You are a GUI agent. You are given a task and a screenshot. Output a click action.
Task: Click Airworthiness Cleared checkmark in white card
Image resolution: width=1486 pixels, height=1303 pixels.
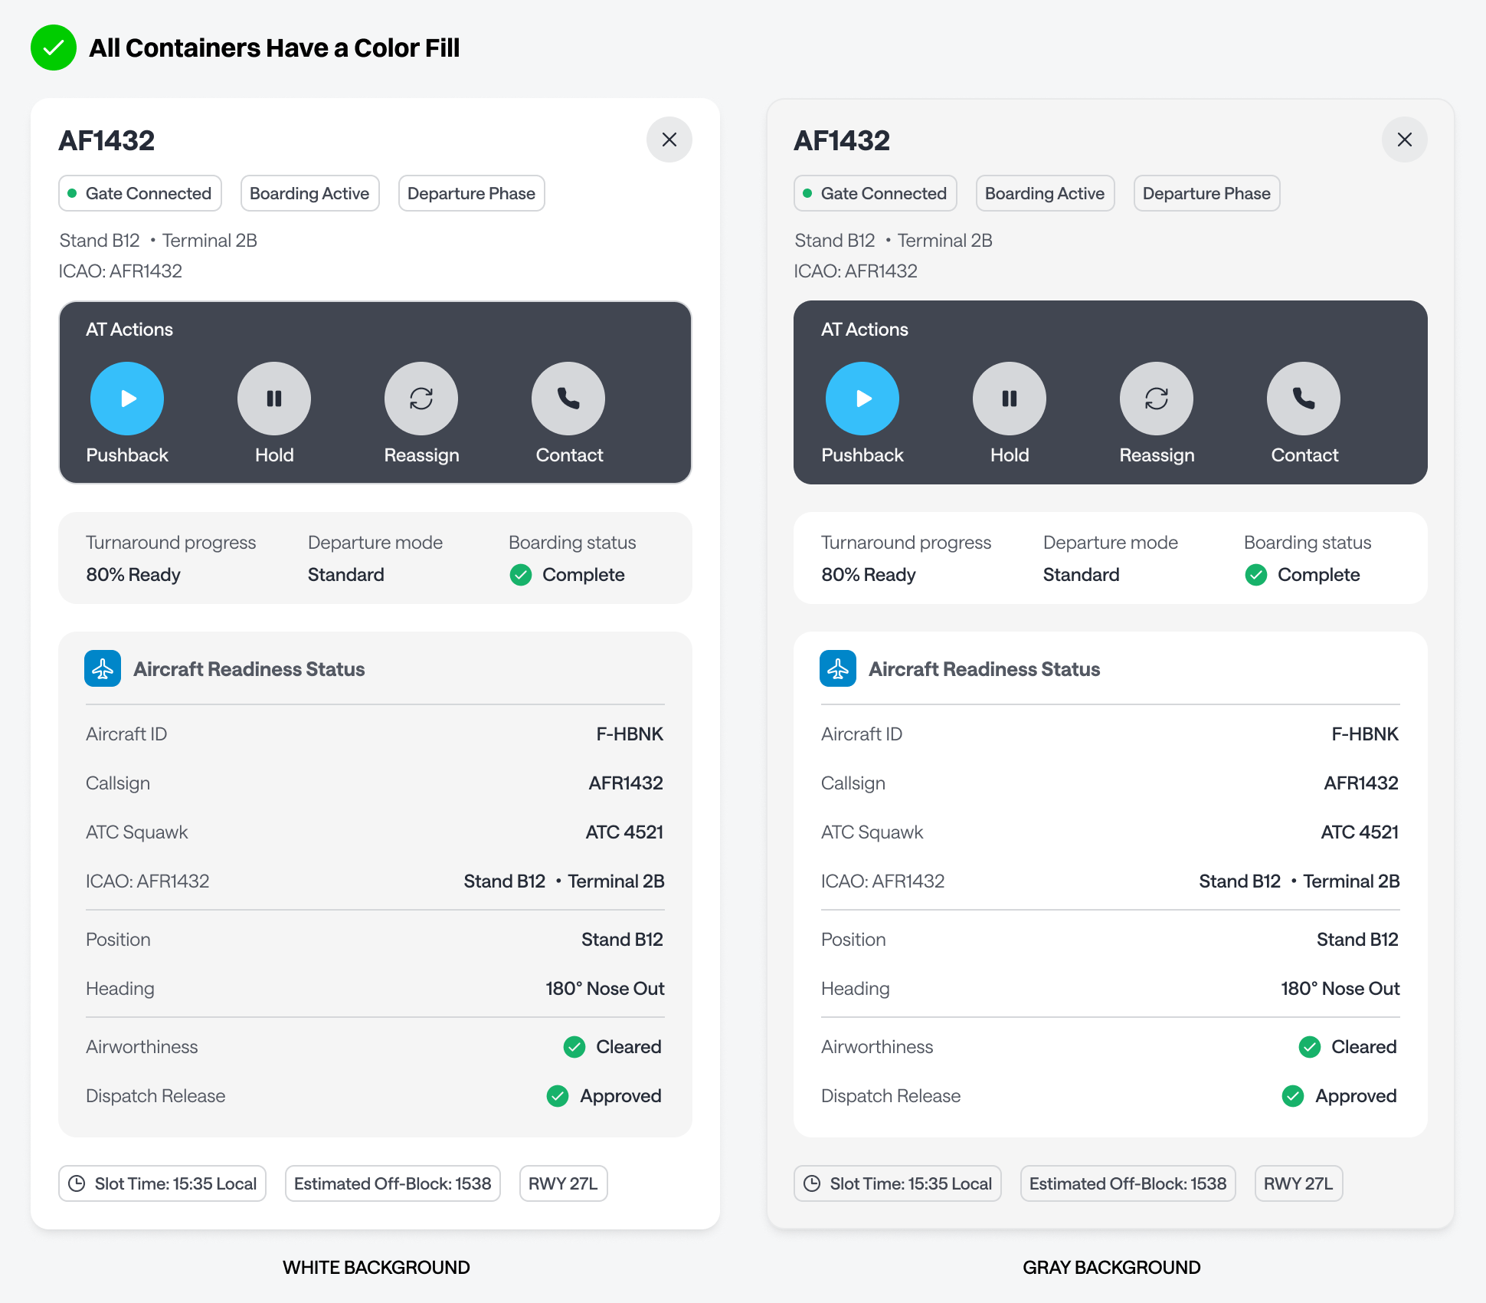(574, 1047)
